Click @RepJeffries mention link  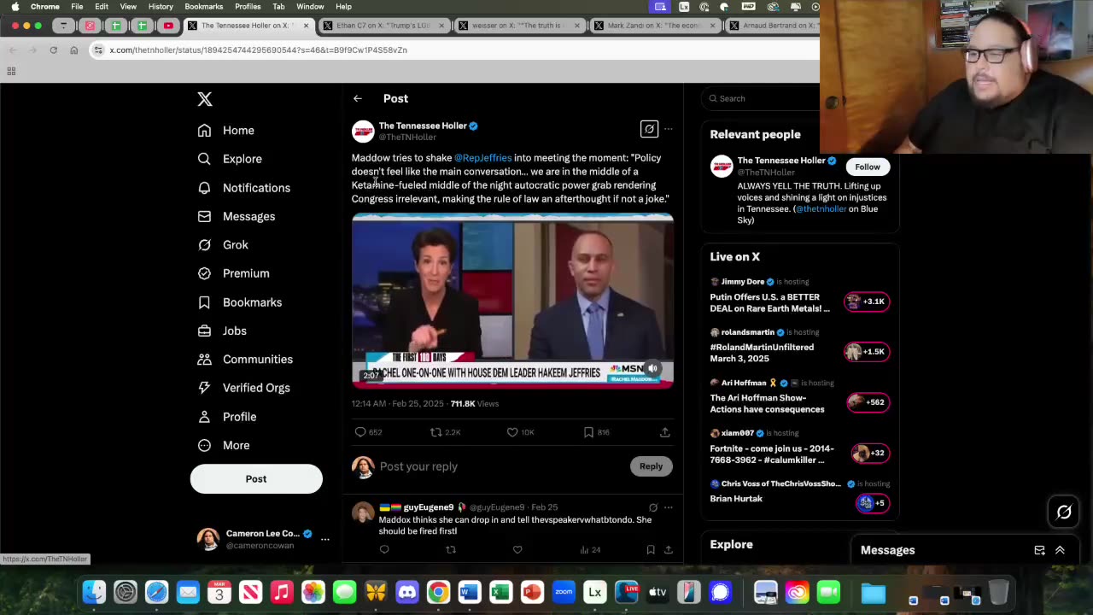point(483,158)
